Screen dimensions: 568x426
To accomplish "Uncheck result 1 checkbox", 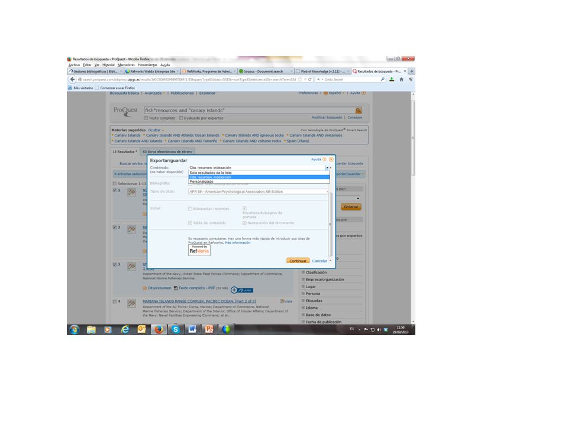I will 115,190.
